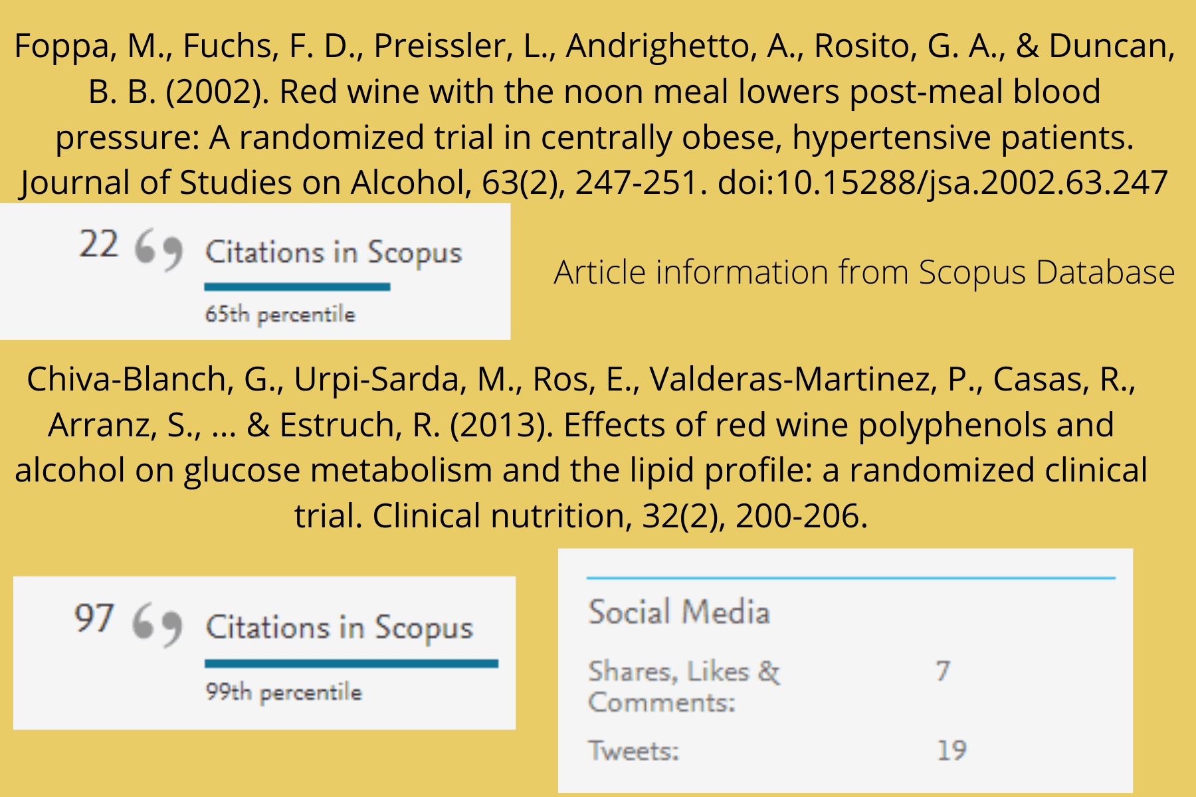Click the 99th percentile text
Screen dimensions: 1196x797
click(284, 692)
